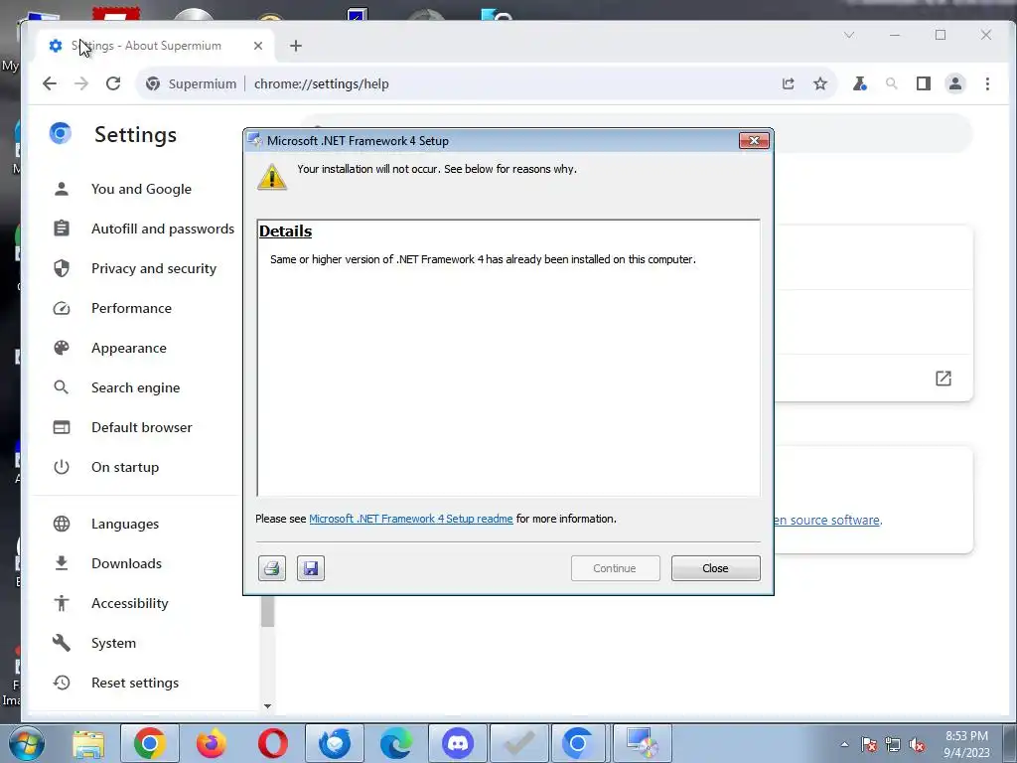Viewport: 1017px width, 763px height.
Task: Launch Firefox from taskbar
Action: (x=211, y=743)
